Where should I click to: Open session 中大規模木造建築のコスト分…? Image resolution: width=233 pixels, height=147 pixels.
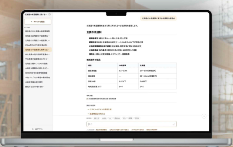pos(37,59)
